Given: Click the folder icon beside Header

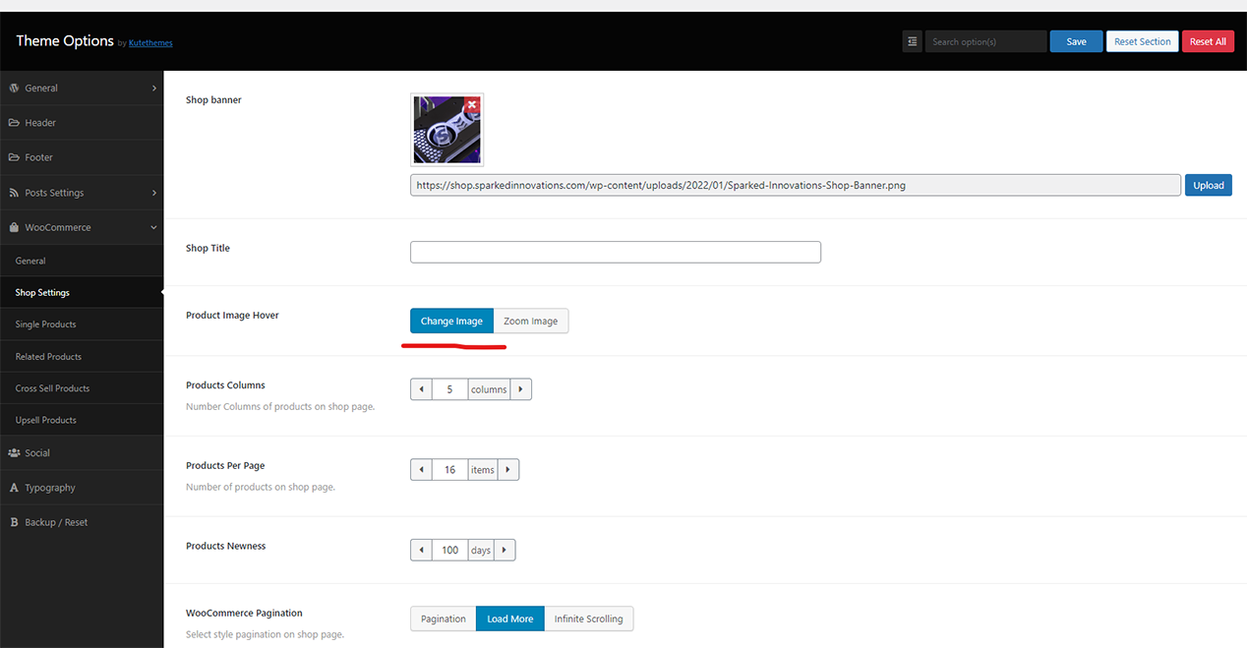Looking at the screenshot, I should coord(14,123).
